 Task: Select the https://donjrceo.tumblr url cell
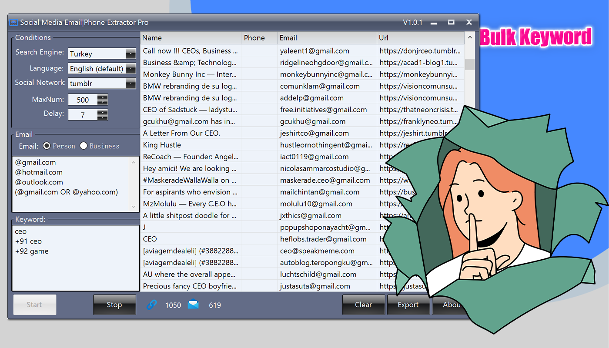pos(421,51)
